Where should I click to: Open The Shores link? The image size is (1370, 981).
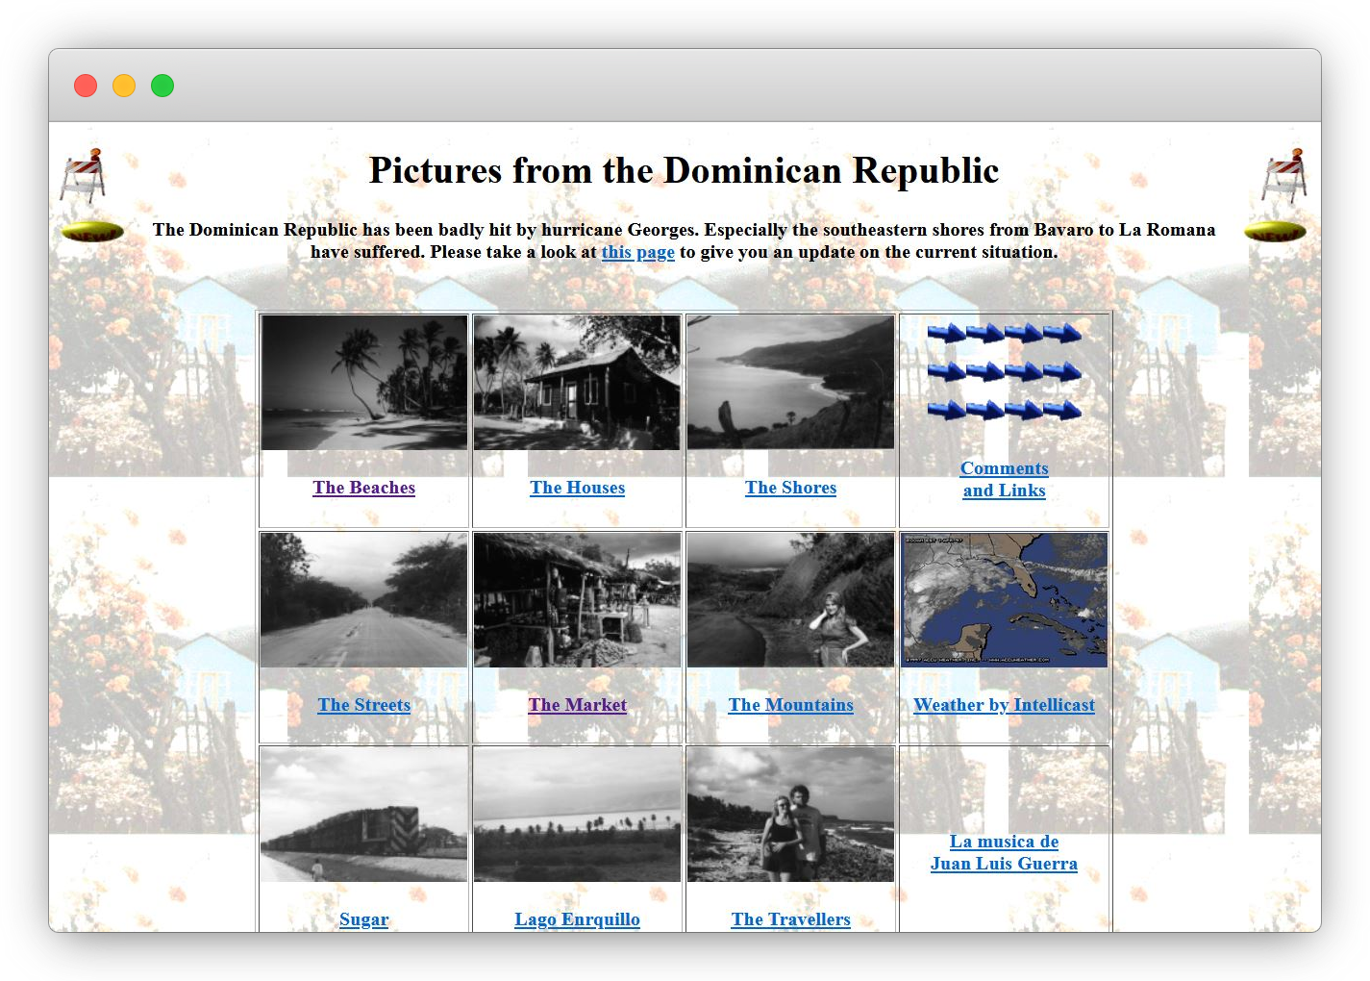pos(791,488)
